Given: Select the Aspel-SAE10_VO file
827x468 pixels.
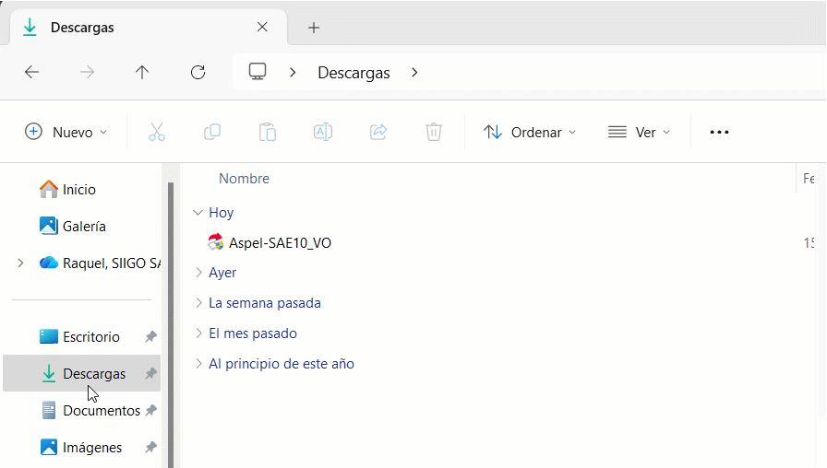Looking at the screenshot, I should [x=279, y=243].
